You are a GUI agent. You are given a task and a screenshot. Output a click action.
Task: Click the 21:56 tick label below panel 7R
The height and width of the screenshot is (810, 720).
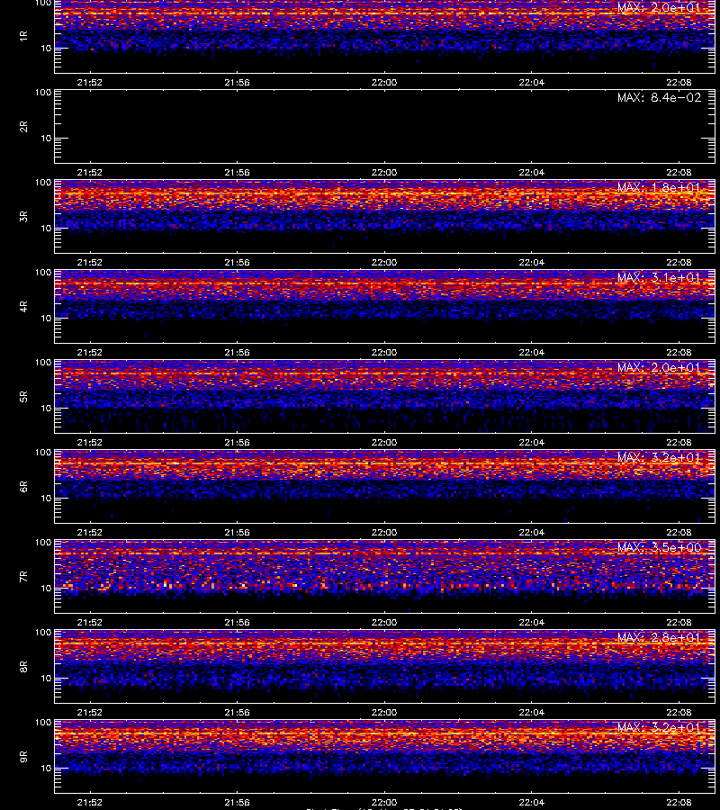[x=237, y=623]
